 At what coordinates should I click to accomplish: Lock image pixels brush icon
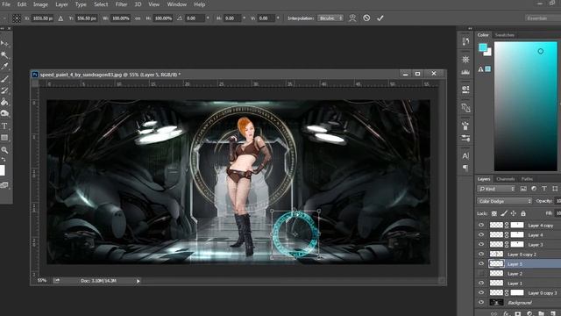[x=504, y=213]
